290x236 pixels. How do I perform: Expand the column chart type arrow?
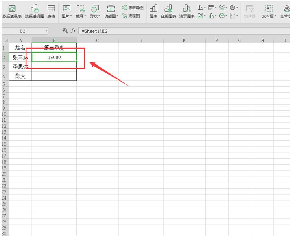[x=205, y=8]
